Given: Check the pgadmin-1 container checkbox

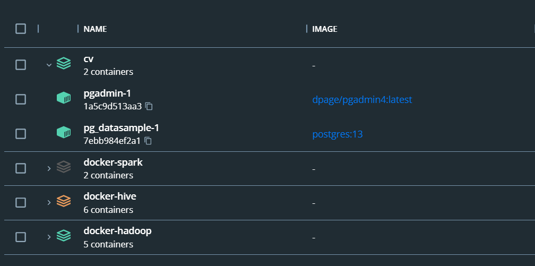Looking at the screenshot, I should pos(21,99).
